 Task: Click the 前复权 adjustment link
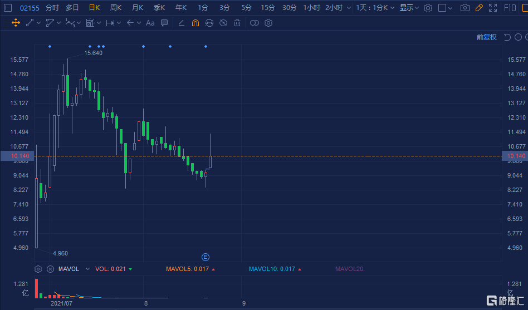pos(487,37)
